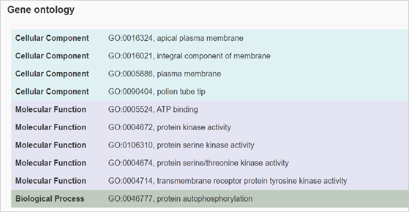Click Molecular Function label for protein kinase activity

coord(51,127)
